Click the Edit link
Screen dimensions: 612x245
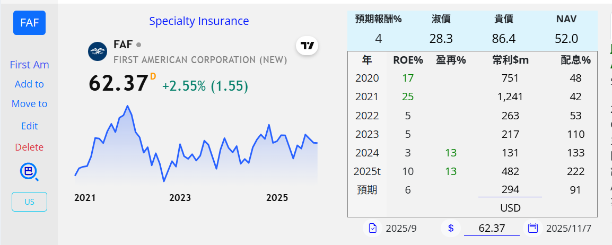[x=29, y=126]
